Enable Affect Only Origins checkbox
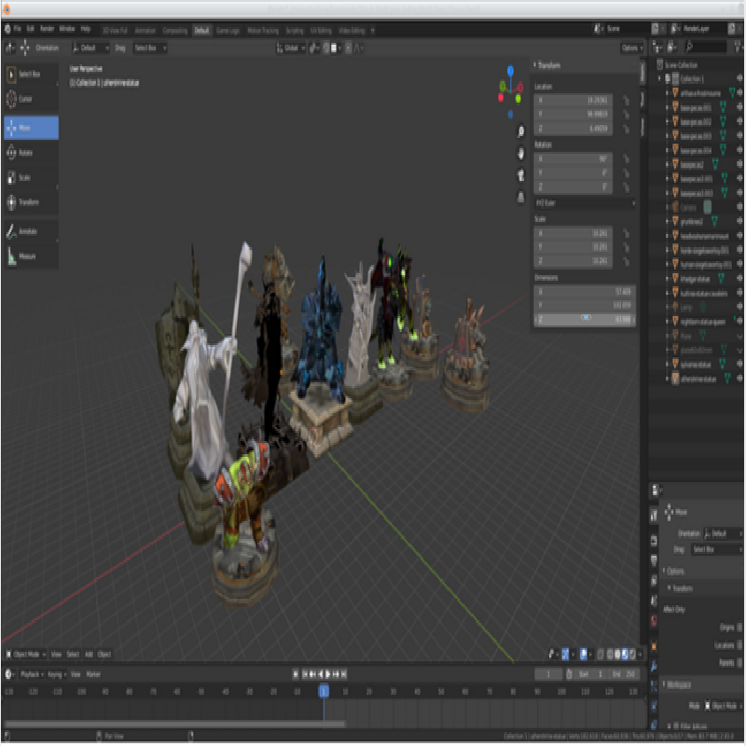The height and width of the screenshot is (746, 746). coord(739,628)
